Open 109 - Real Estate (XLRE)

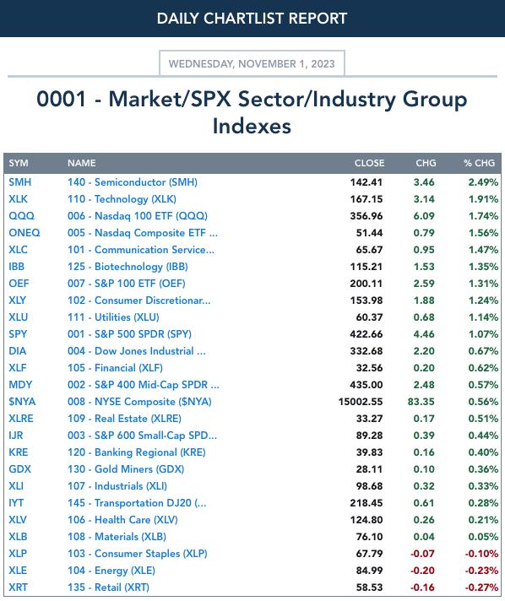124,418
